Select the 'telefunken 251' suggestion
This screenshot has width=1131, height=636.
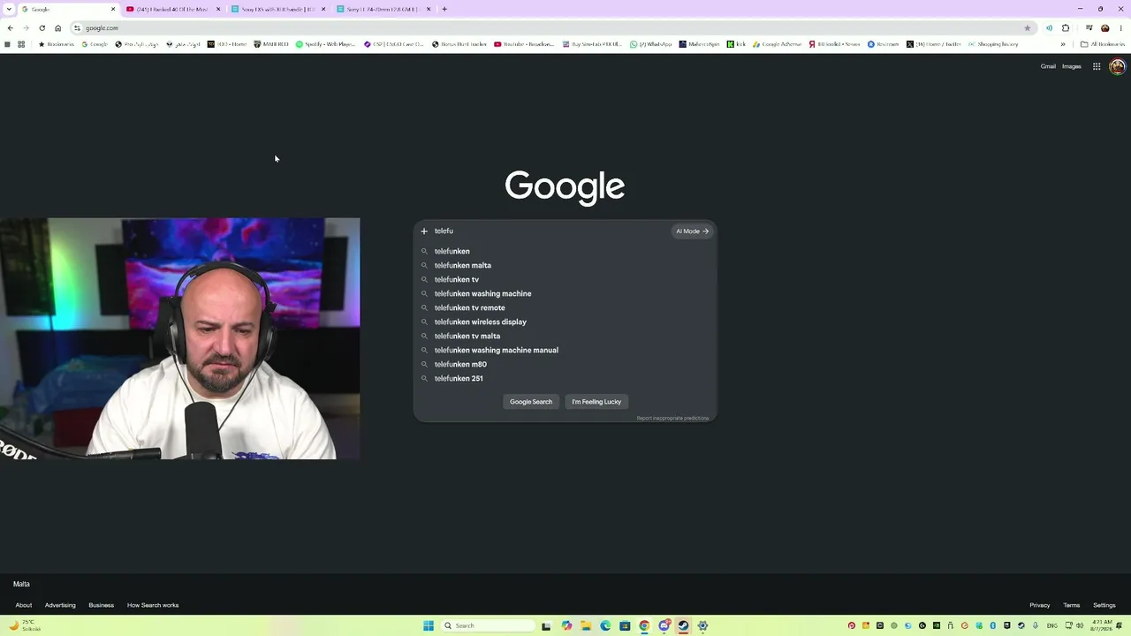click(x=565, y=378)
